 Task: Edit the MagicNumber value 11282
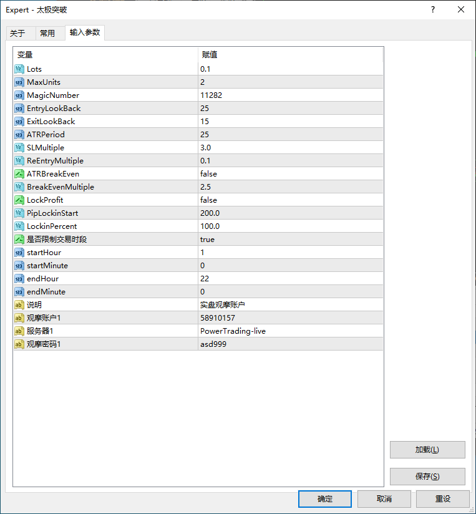pos(291,95)
